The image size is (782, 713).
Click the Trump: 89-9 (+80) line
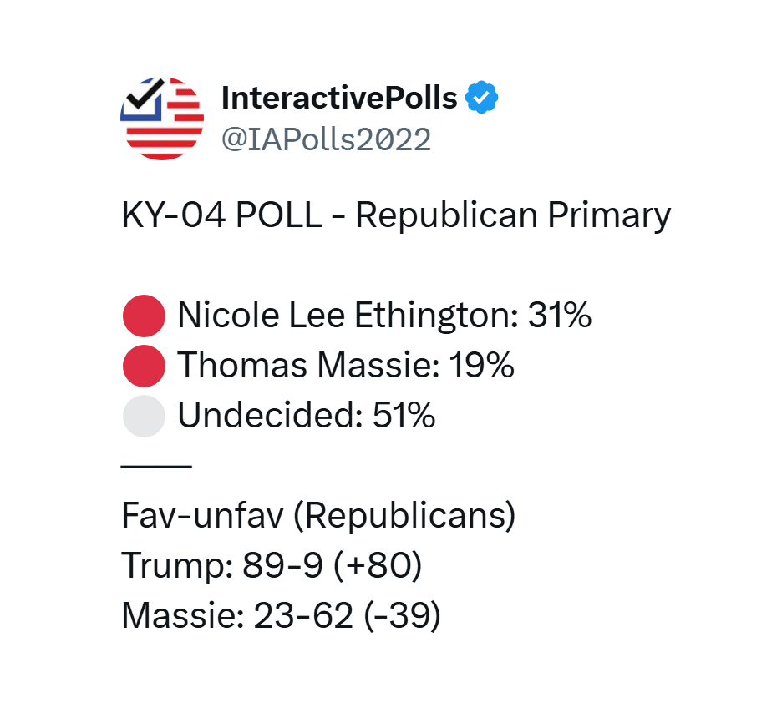tap(272, 565)
